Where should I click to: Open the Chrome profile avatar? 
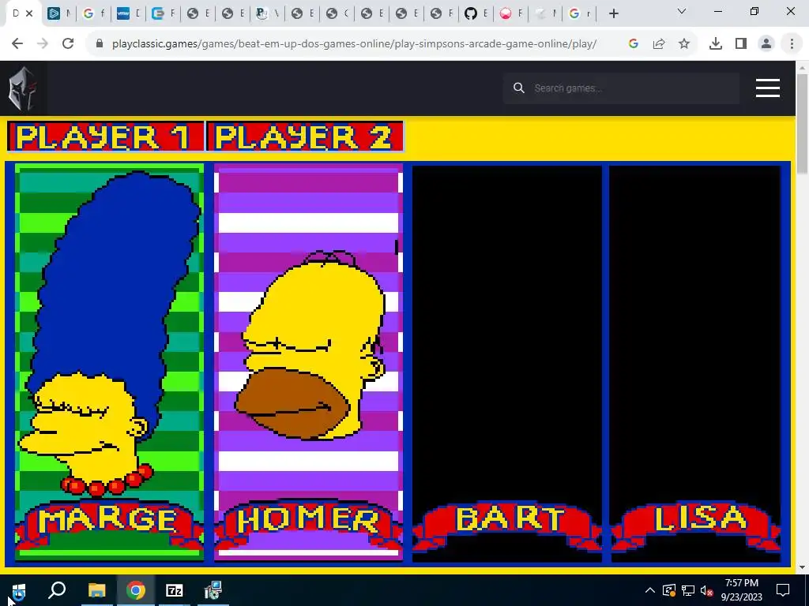click(x=766, y=44)
